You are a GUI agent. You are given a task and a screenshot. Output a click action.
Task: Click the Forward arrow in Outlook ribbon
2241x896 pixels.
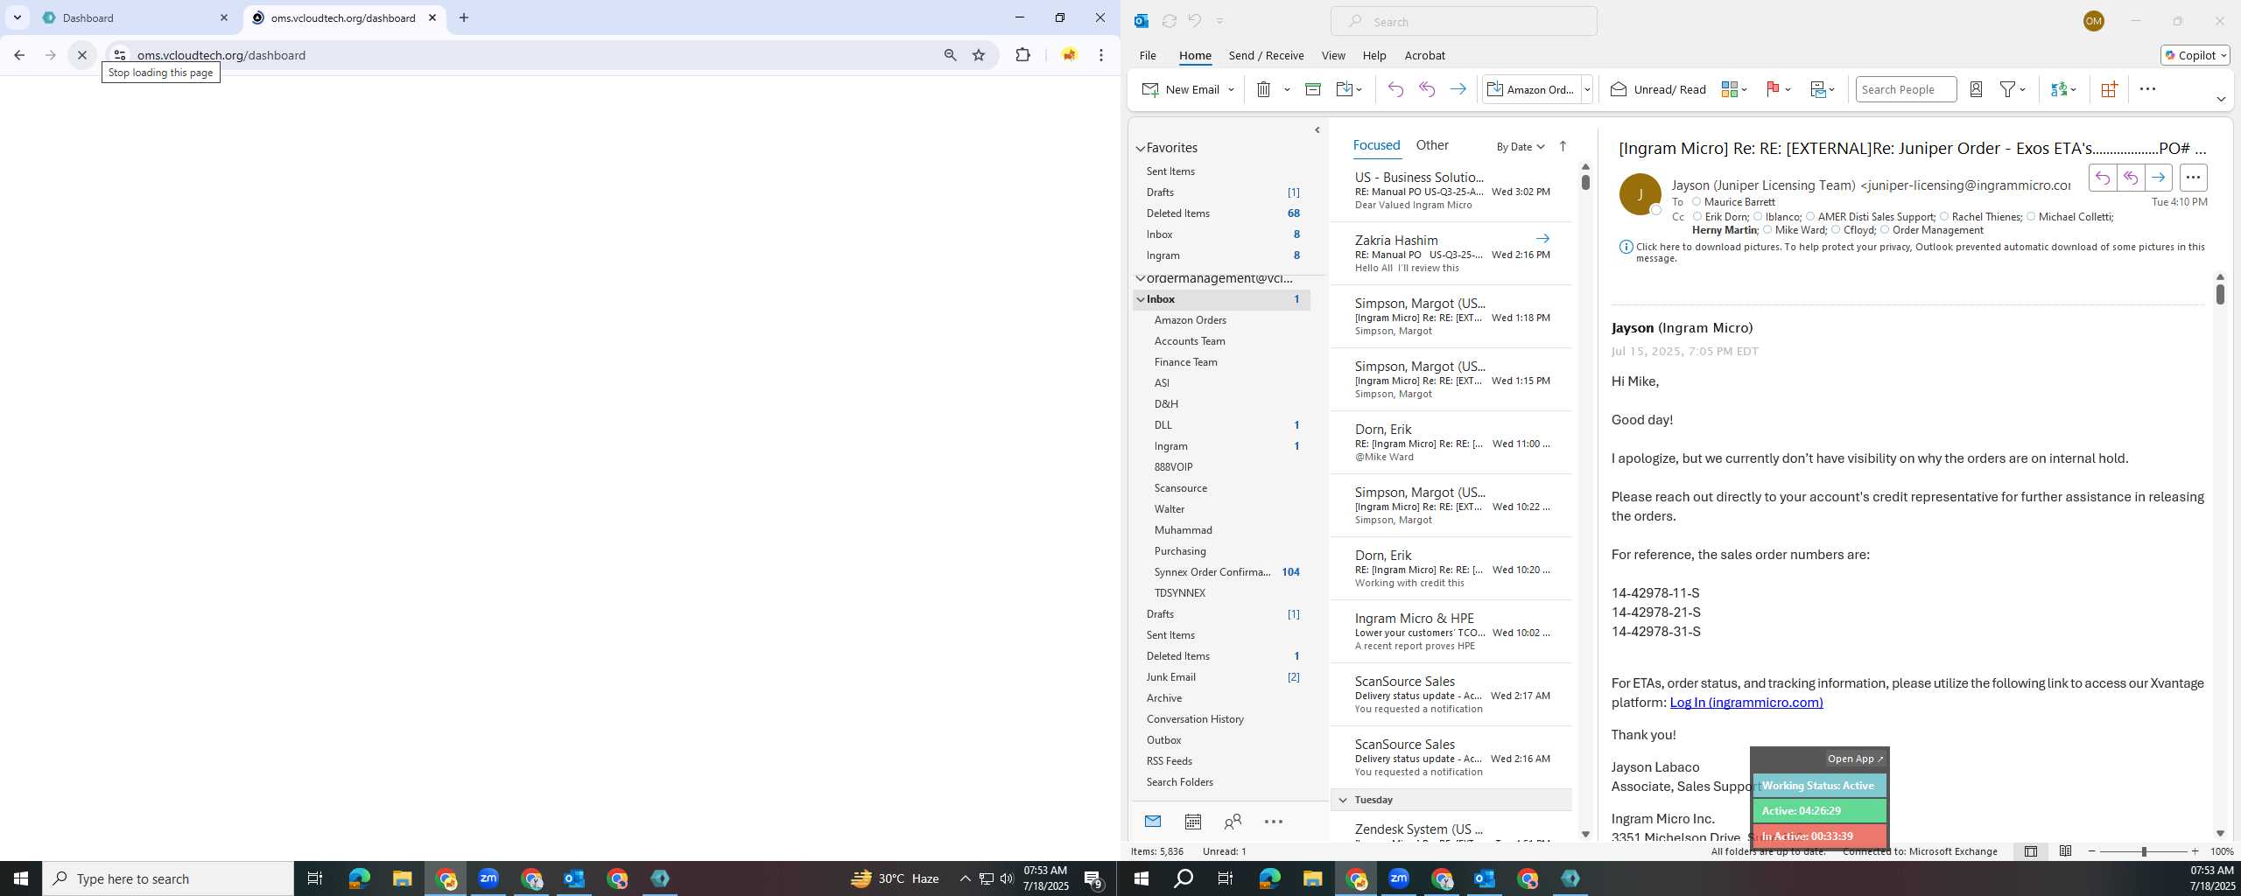click(1458, 89)
